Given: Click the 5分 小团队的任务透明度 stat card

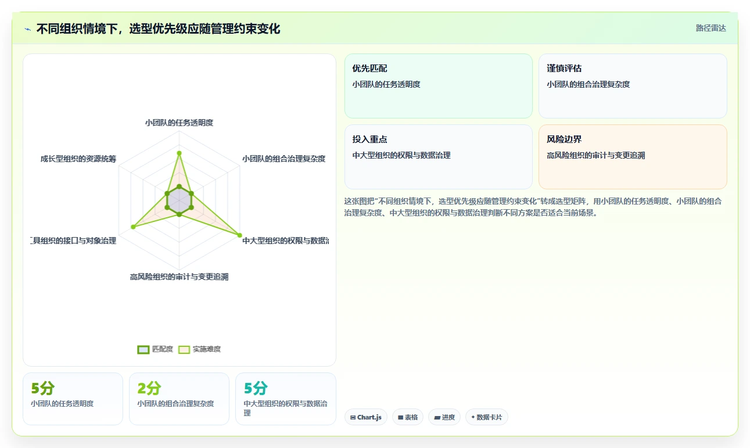Looking at the screenshot, I should 73,399.
